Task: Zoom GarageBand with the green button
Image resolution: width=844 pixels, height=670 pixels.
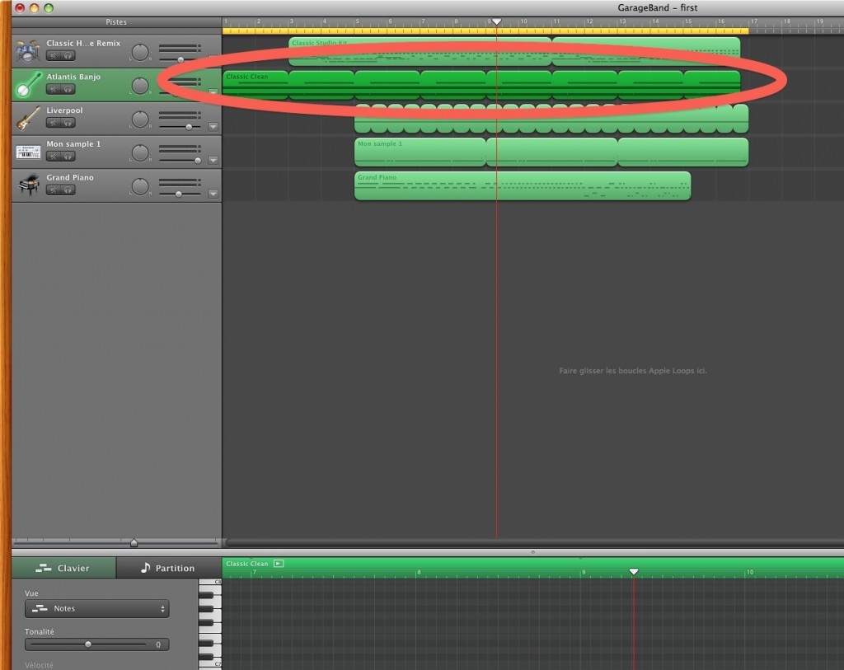Action: [49, 7]
